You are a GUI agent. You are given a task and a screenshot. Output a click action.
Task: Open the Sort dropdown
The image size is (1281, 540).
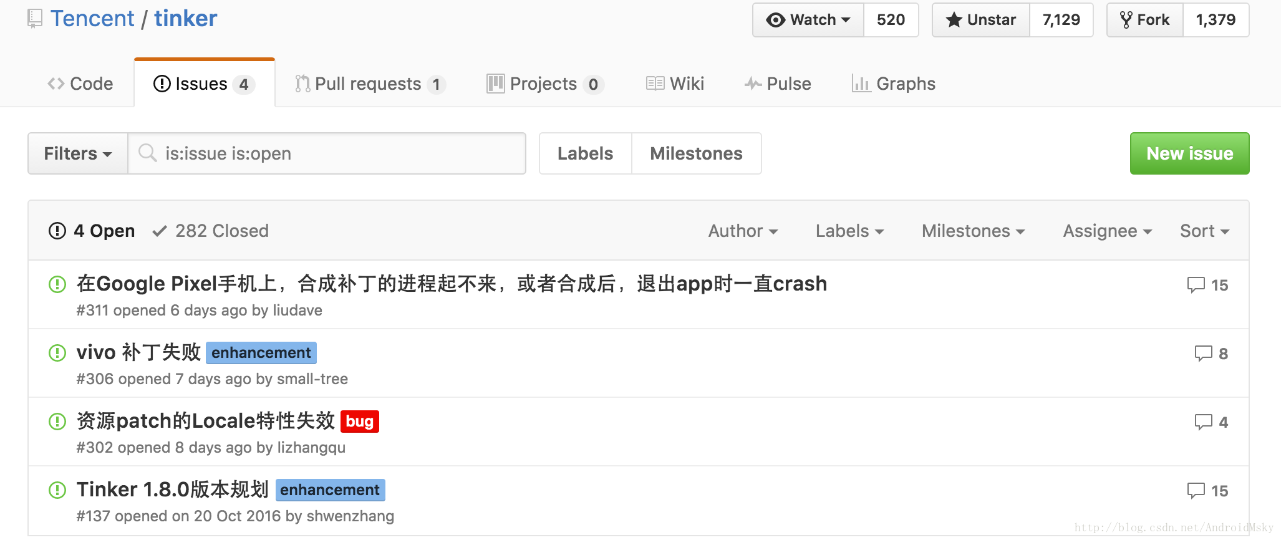point(1204,231)
